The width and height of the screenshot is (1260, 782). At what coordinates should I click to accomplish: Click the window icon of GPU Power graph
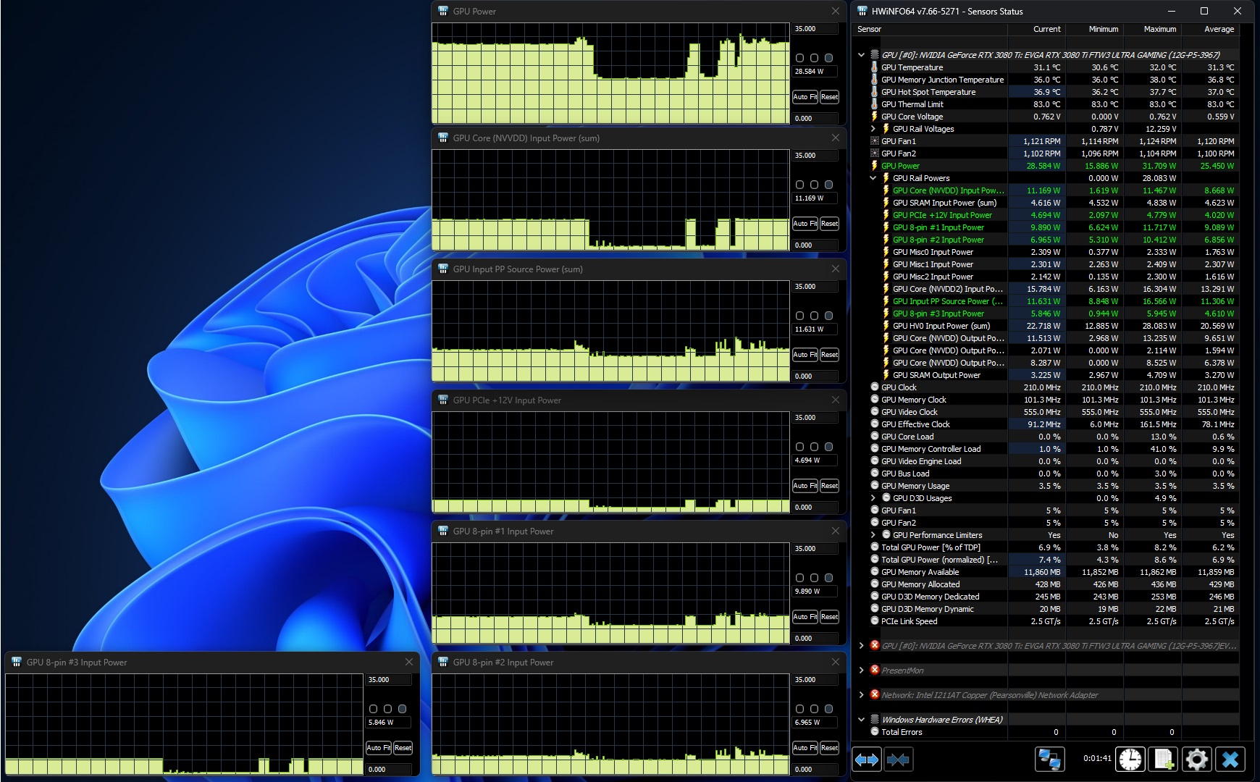443,11
